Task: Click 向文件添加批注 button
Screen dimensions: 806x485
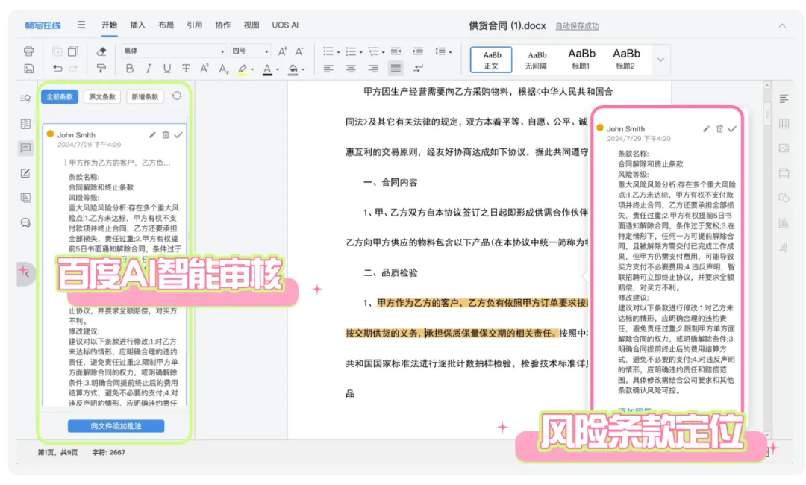Action: pos(116,426)
